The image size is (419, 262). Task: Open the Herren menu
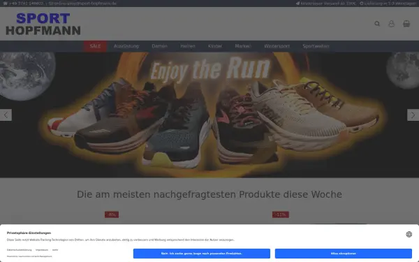click(188, 46)
